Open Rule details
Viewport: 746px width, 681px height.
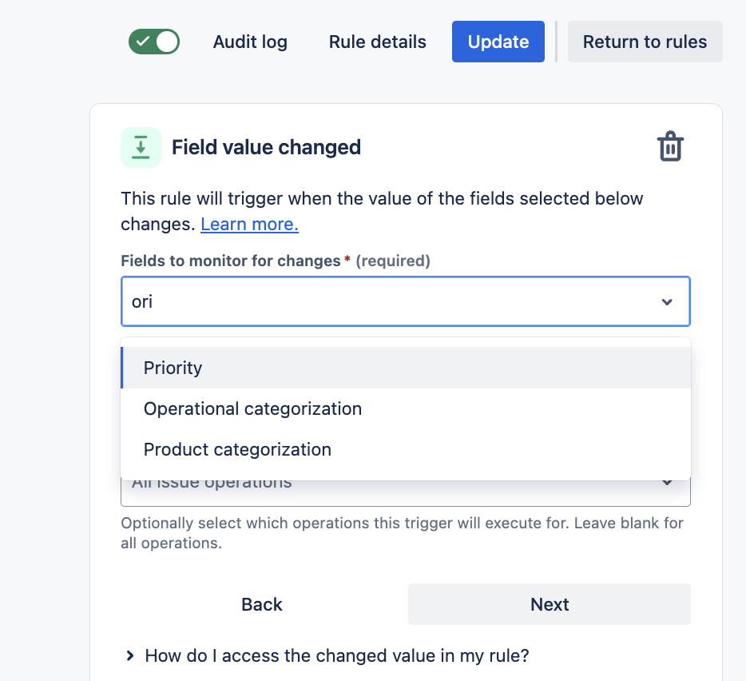click(x=377, y=42)
